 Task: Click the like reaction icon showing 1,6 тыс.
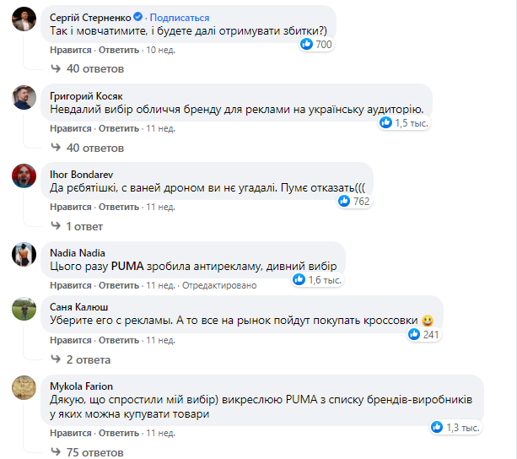[x=299, y=279]
